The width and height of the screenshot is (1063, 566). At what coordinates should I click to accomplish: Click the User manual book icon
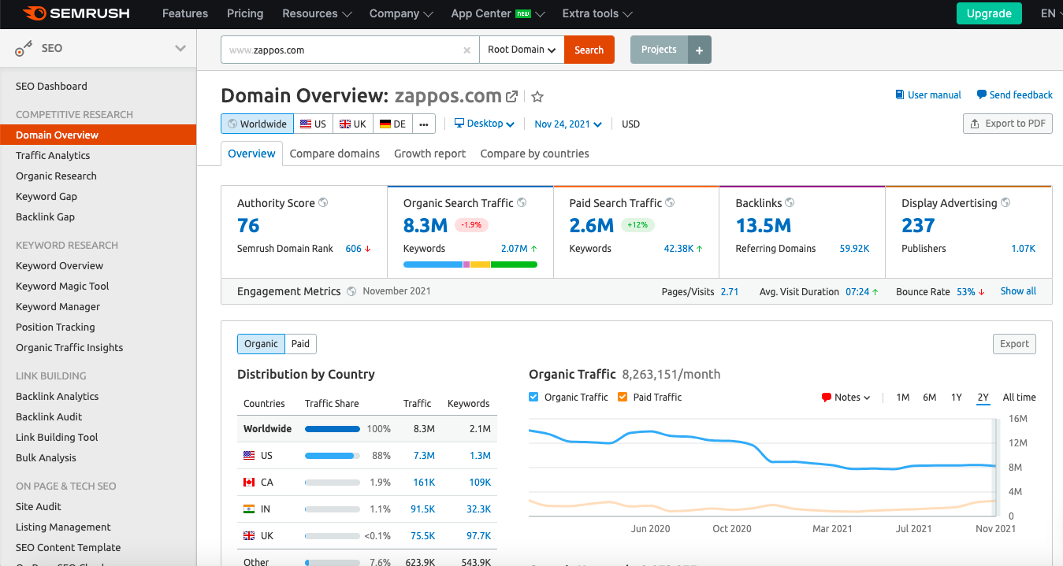coord(900,94)
